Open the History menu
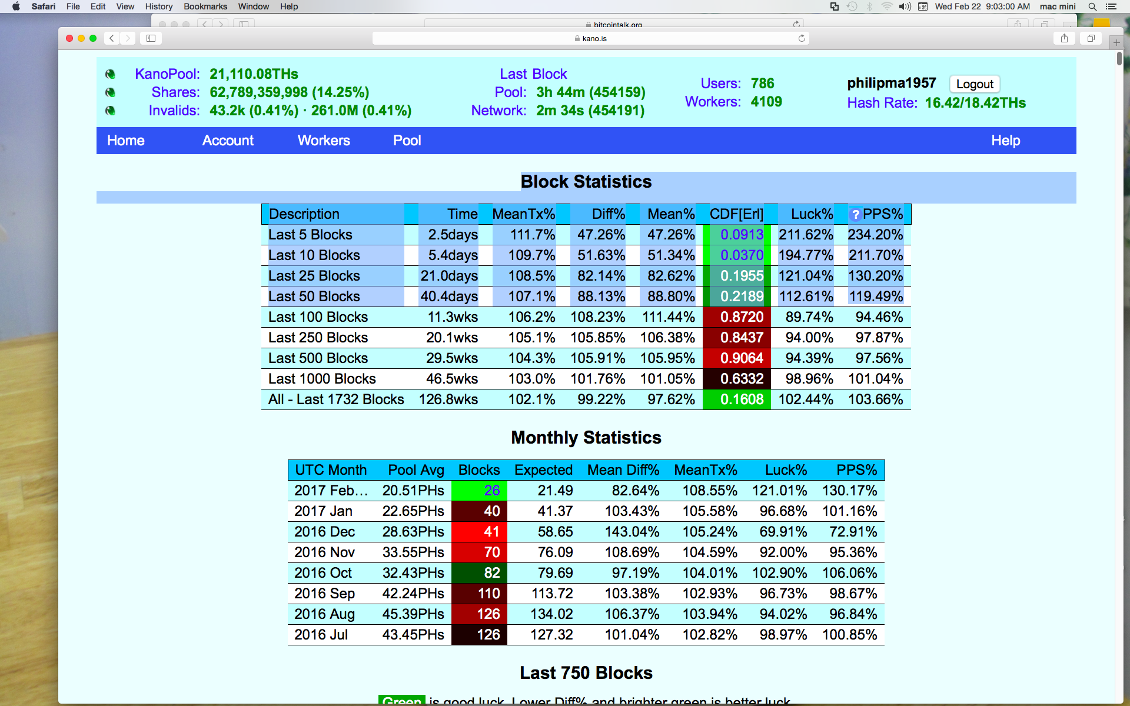 159,6
